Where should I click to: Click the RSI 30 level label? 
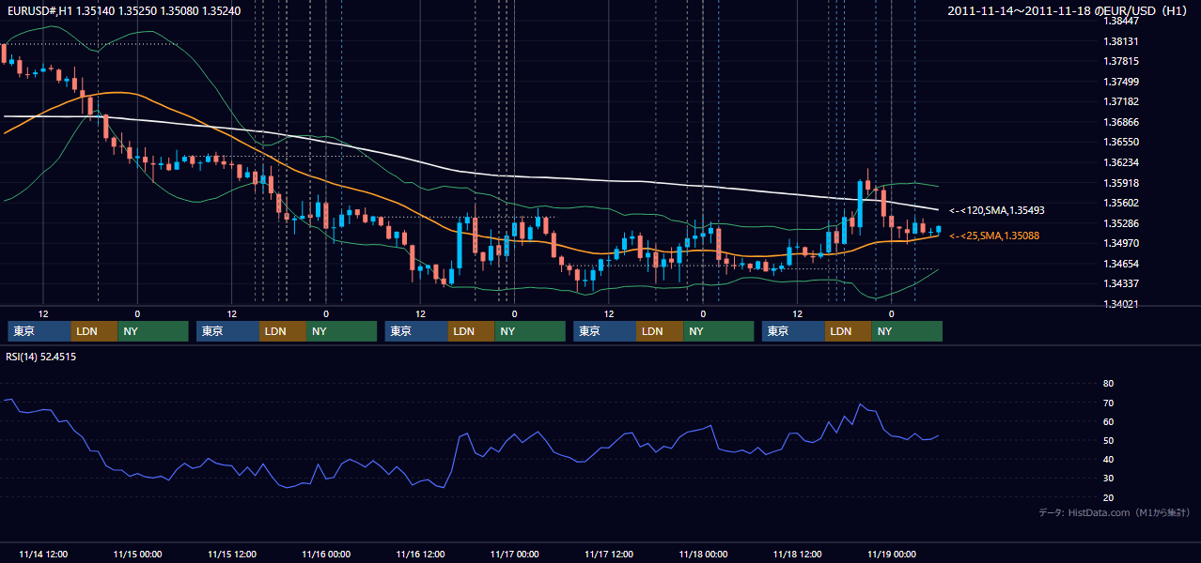coord(1108,479)
